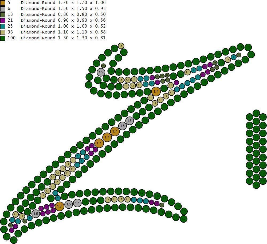
Task: Click the stone count "25" in legend
Action: coord(10,26)
